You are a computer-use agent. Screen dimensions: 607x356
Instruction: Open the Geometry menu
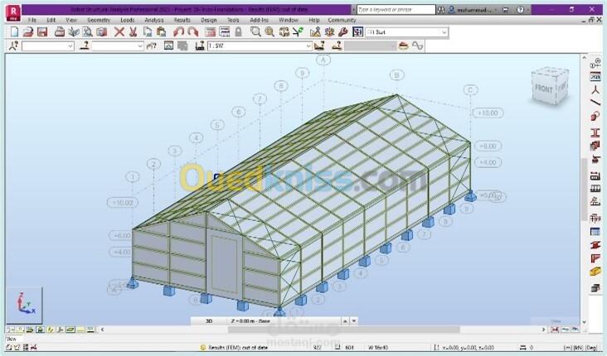pos(98,19)
